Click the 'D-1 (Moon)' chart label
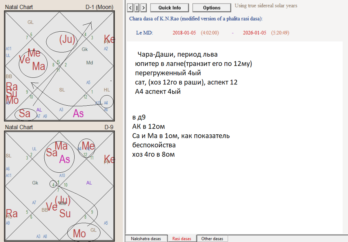348x242 pixels. click(99, 7)
